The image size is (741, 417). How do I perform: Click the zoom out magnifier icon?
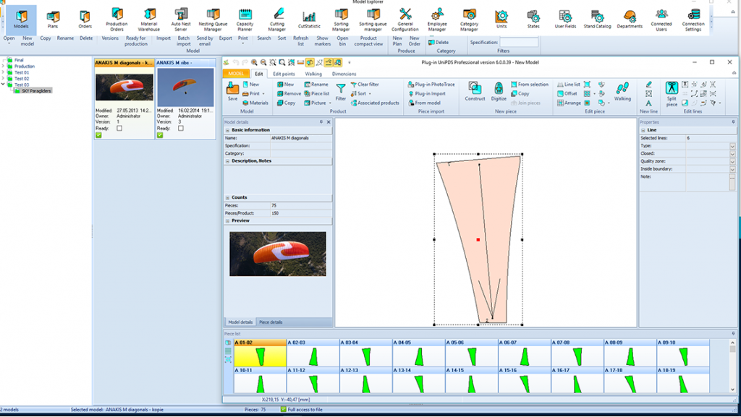[x=263, y=62]
